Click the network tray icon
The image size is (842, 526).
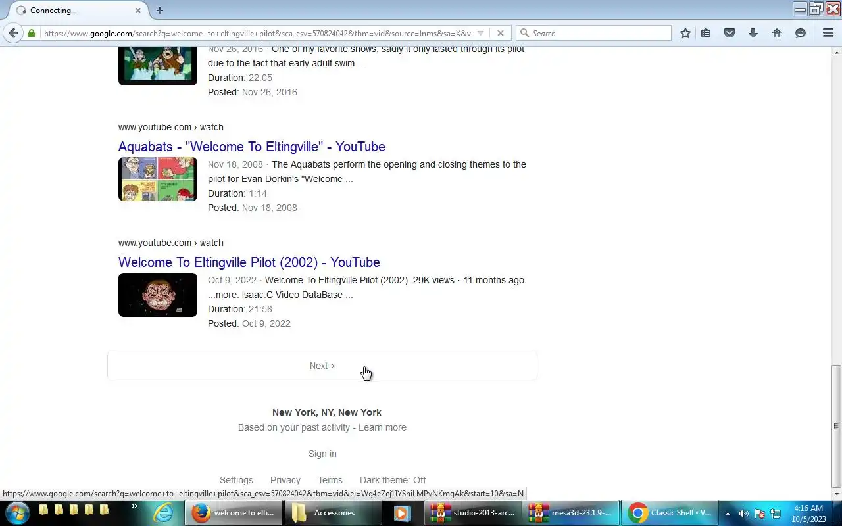[776, 514]
